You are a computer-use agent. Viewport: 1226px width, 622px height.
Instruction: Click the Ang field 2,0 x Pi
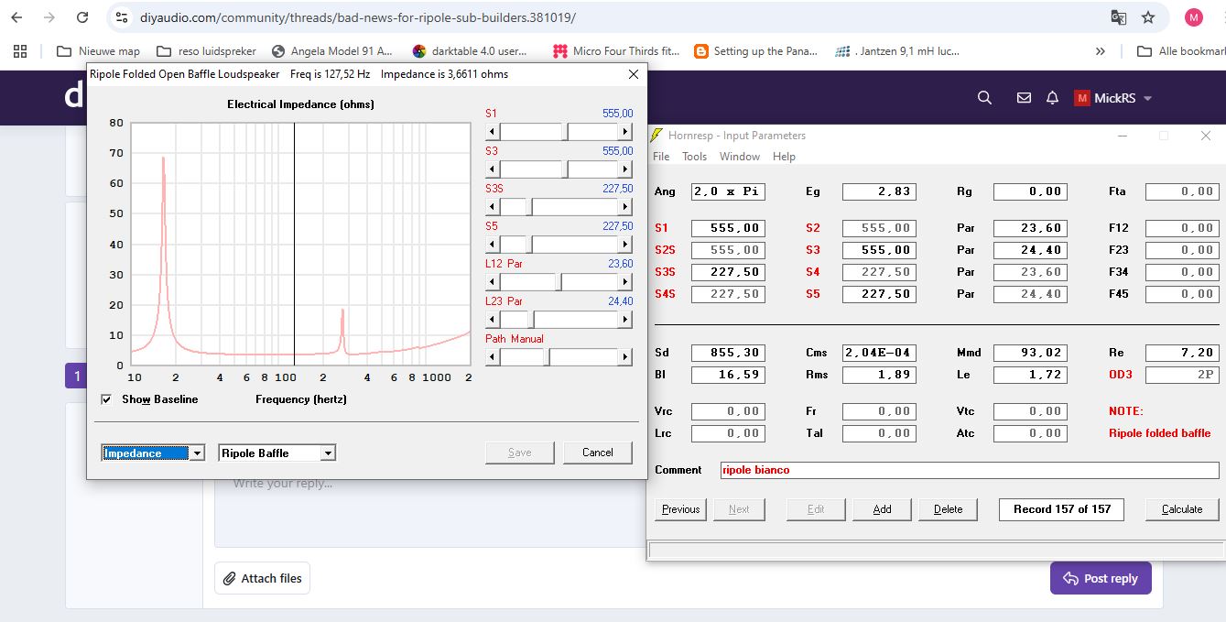point(728,191)
